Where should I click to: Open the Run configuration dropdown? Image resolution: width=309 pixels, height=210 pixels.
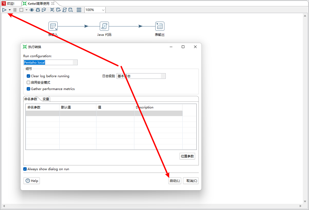(x=75, y=63)
